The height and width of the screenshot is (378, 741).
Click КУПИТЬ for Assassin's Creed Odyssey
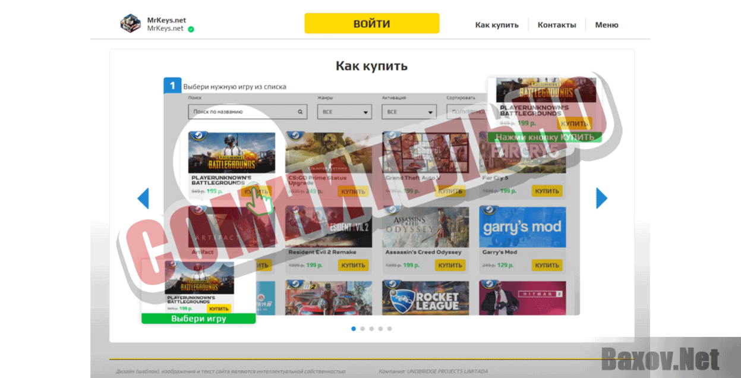(450, 266)
